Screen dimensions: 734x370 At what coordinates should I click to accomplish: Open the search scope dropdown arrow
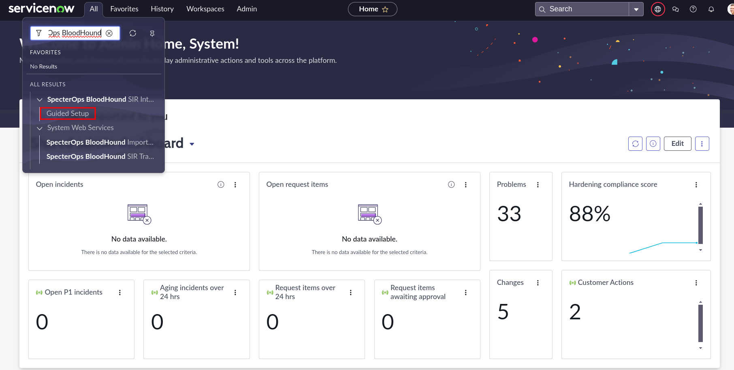(636, 9)
